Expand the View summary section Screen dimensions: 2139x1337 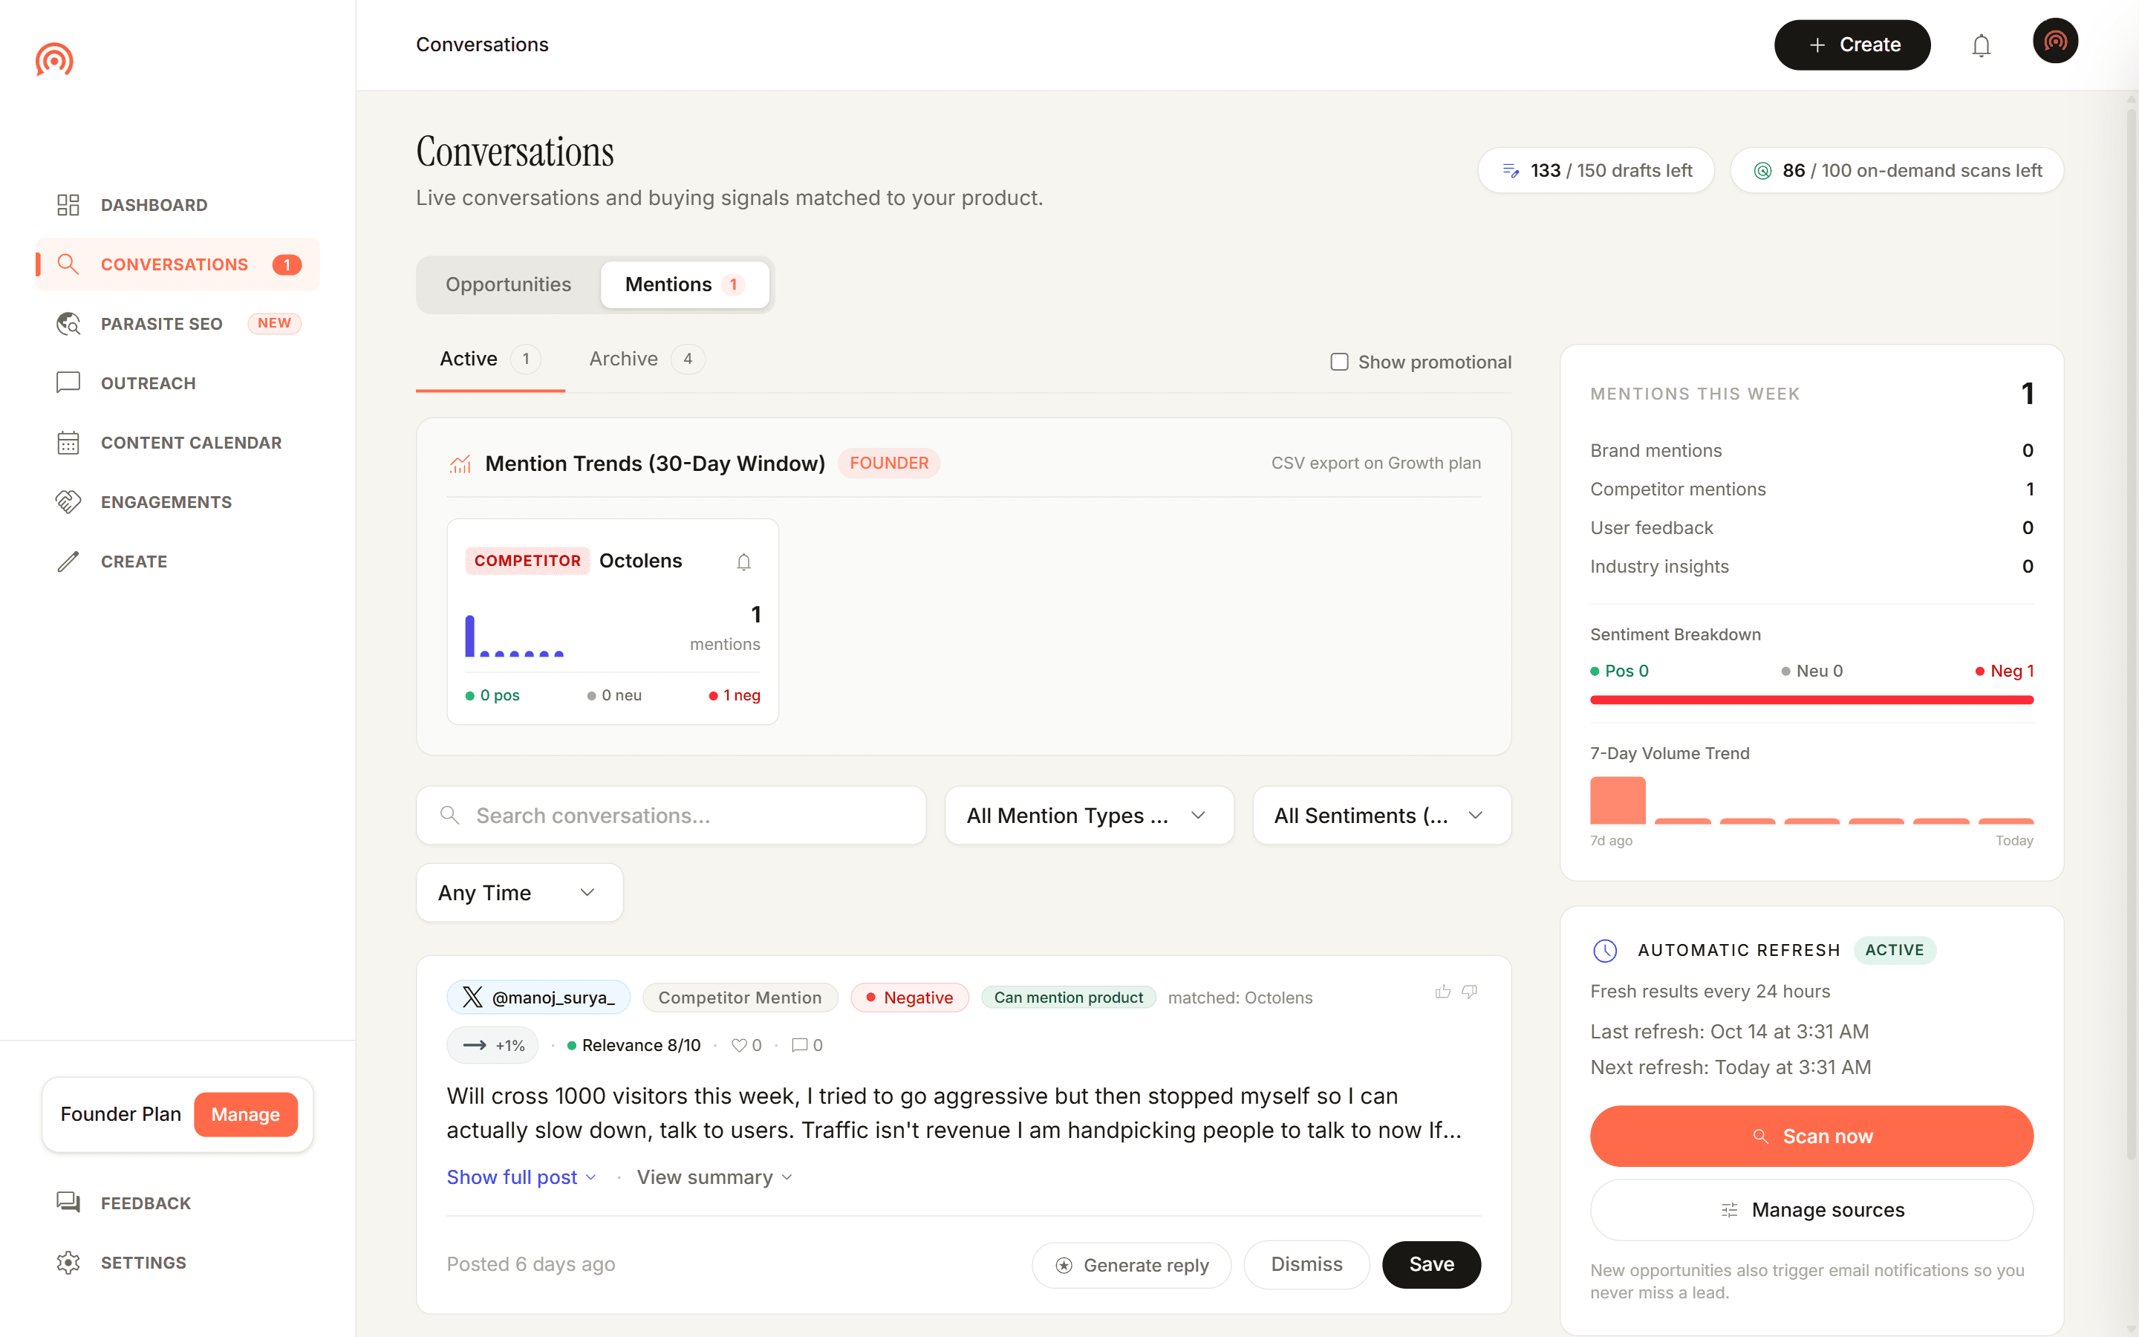[x=714, y=1177]
